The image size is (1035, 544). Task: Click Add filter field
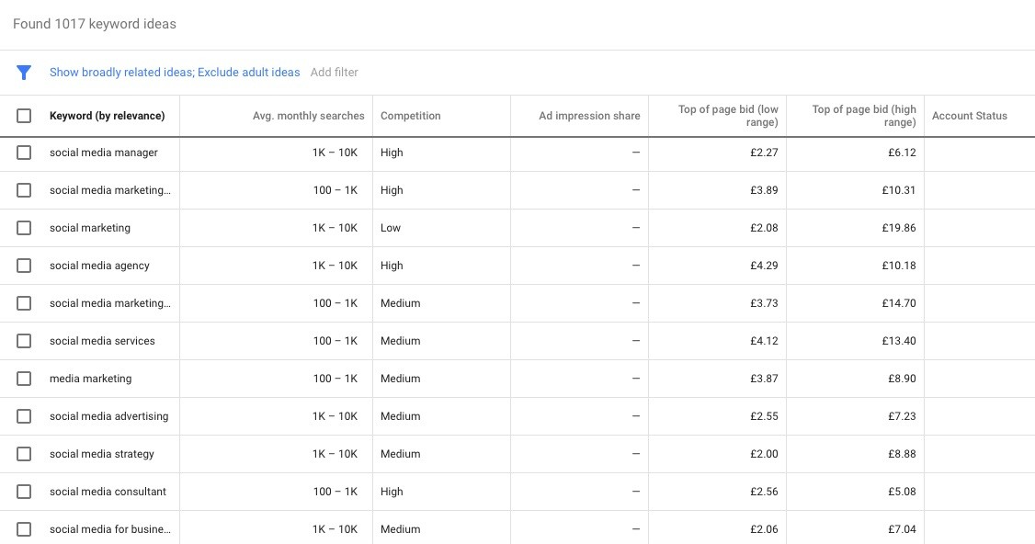click(335, 73)
